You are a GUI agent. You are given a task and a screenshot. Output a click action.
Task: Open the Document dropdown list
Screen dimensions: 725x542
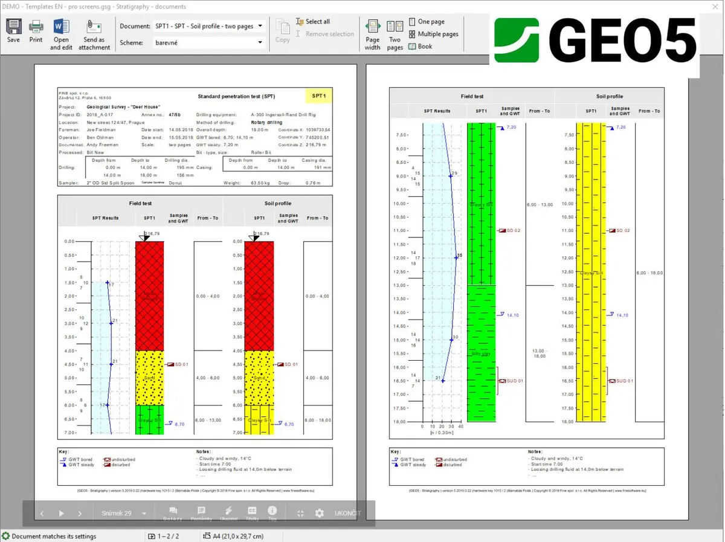[x=209, y=27]
